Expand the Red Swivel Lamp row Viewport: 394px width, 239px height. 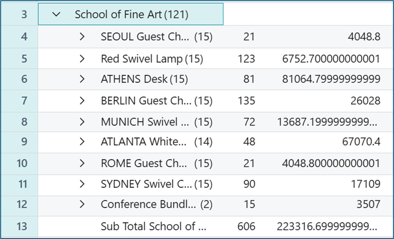(82, 59)
